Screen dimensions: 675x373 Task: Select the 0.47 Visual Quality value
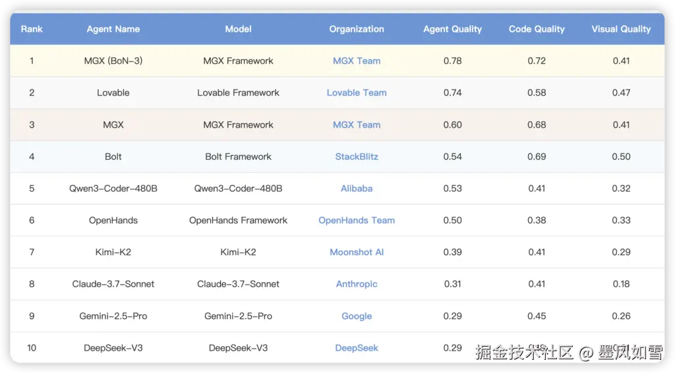pos(621,92)
